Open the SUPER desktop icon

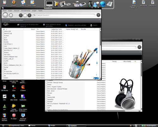point(23,3)
